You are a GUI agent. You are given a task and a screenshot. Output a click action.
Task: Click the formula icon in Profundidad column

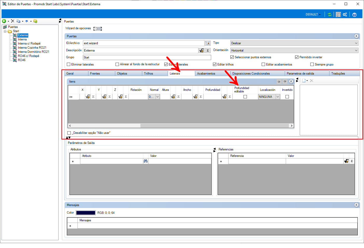coord(224,97)
